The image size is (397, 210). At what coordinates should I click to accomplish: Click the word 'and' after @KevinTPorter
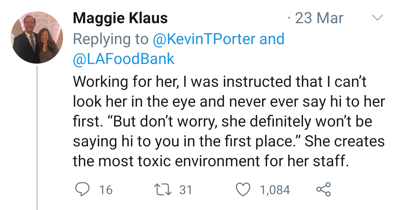pos(272,39)
